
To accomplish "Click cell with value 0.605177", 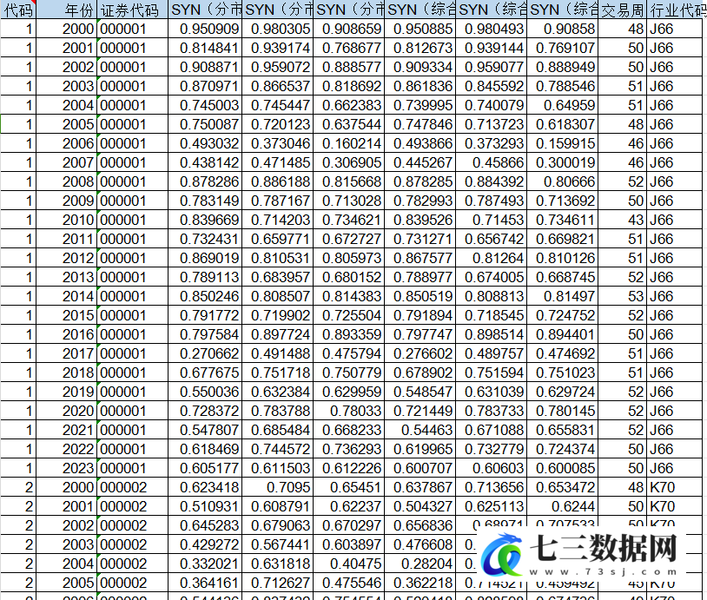I will [205, 468].
